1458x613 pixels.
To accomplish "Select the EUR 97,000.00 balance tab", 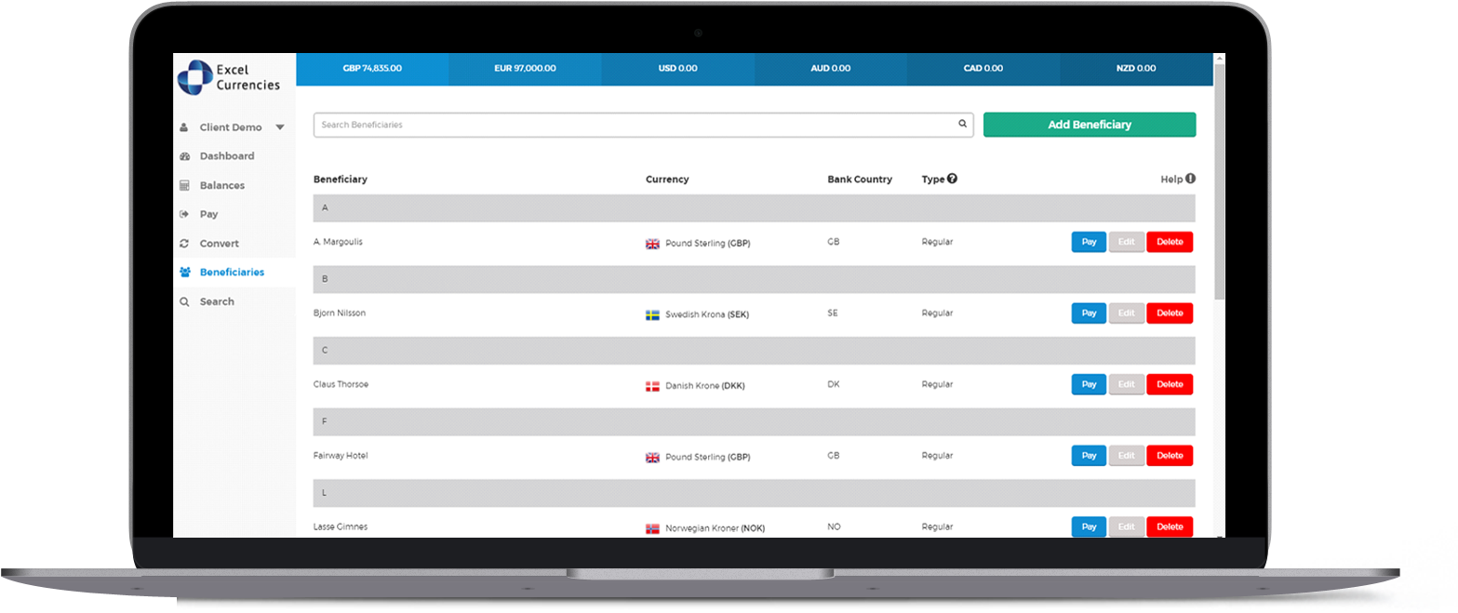I will coord(525,69).
